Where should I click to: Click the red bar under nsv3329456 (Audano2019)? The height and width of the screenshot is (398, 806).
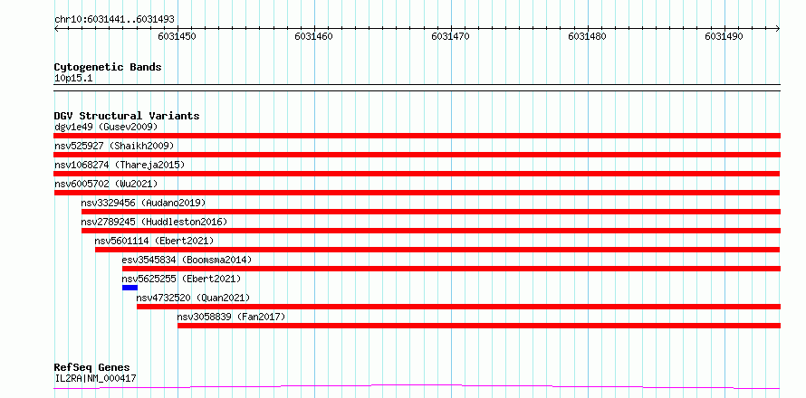click(x=431, y=212)
